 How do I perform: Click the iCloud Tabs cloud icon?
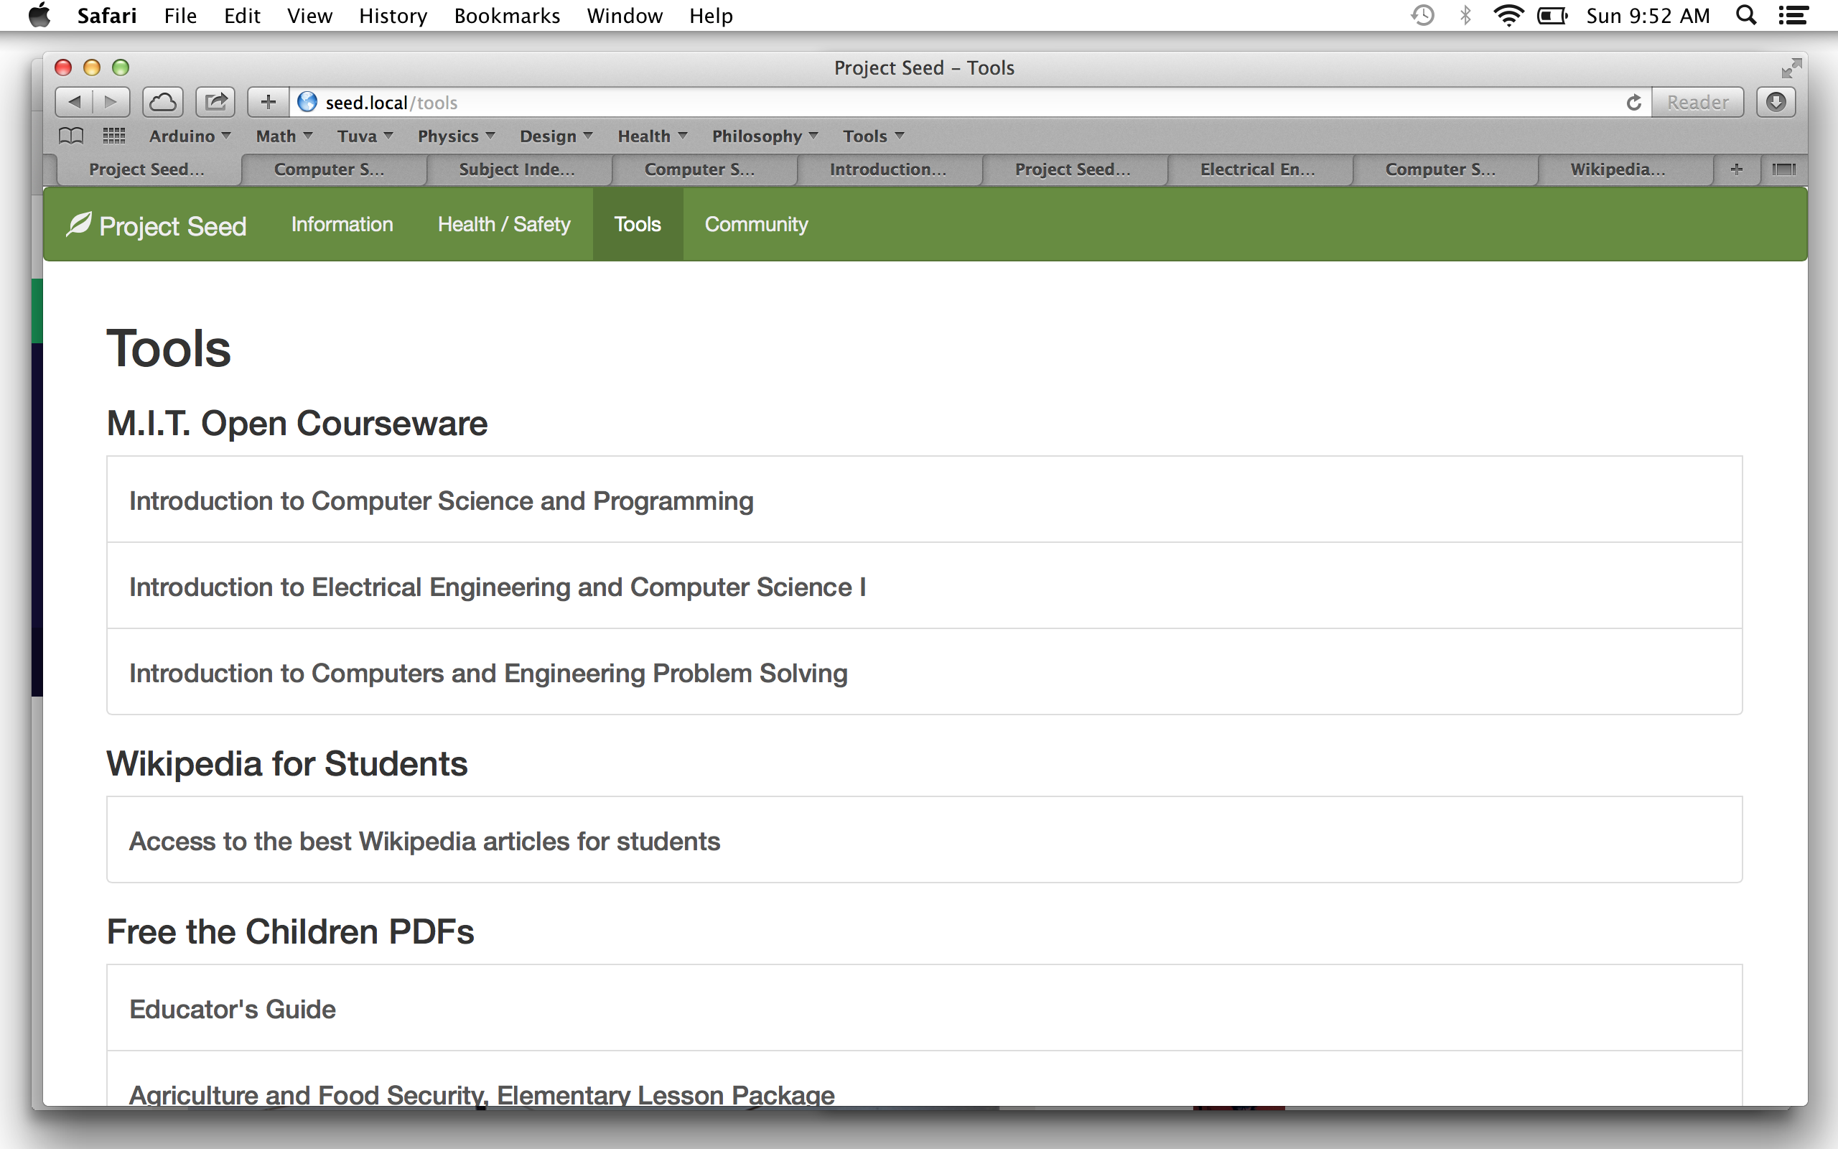tap(163, 102)
